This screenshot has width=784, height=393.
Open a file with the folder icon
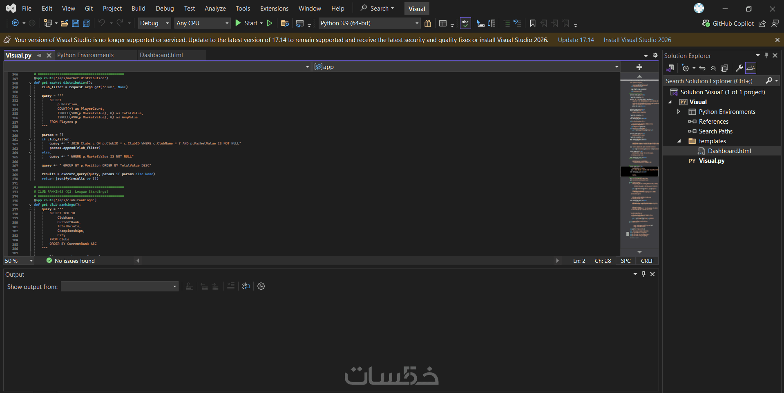pyautogui.click(x=65, y=23)
